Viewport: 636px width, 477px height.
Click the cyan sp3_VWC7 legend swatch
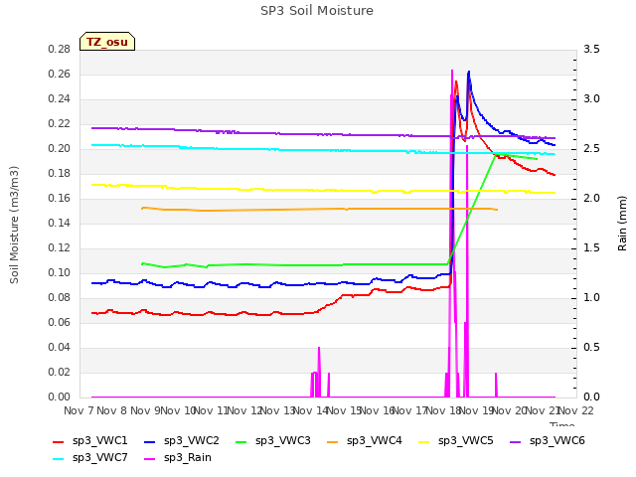click(59, 459)
